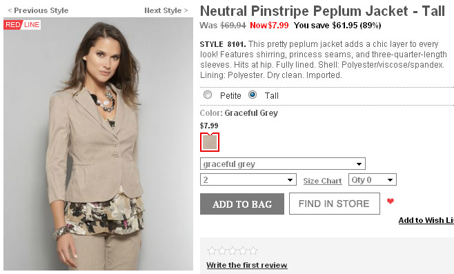
Task: Select the Tall radio button
Action: coord(253,95)
